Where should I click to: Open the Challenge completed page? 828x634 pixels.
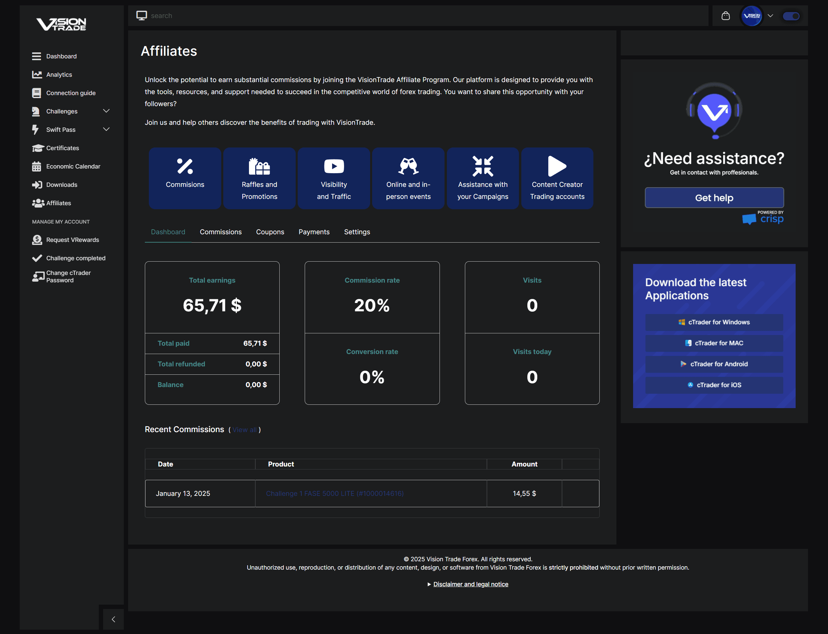click(x=75, y=258)
